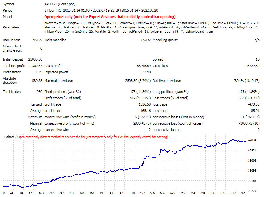Click the Total net profit label
This screenshot has width=264, height=197.
[x=14, y=66]
